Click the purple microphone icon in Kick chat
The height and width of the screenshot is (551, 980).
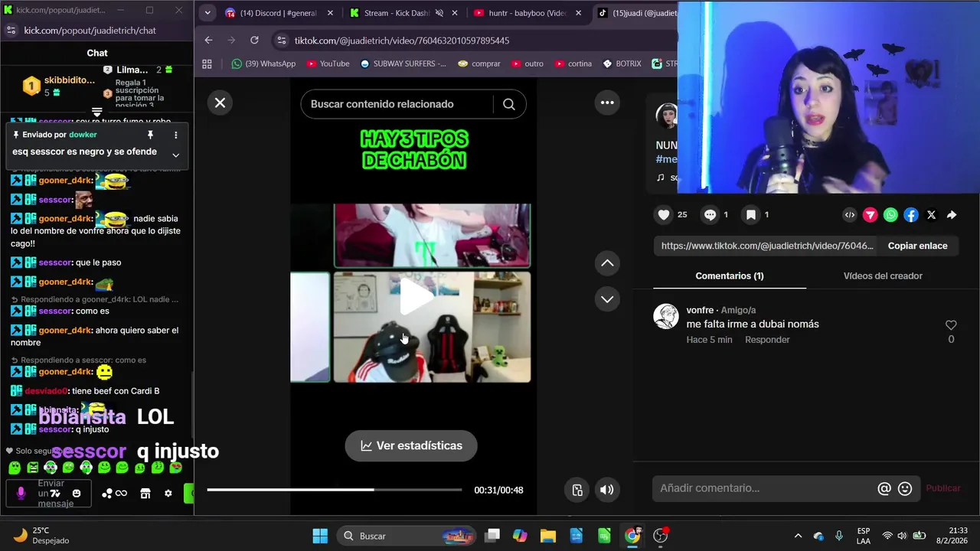21,494
